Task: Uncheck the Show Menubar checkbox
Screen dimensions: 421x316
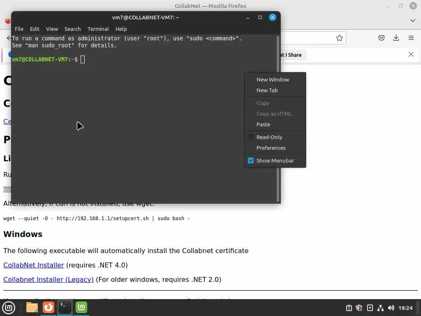Action: tap(251, 160)
